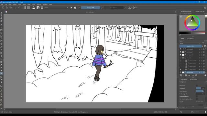Open layer properties from Layers docker
The image size is (207, 116).
click(196, 75)
